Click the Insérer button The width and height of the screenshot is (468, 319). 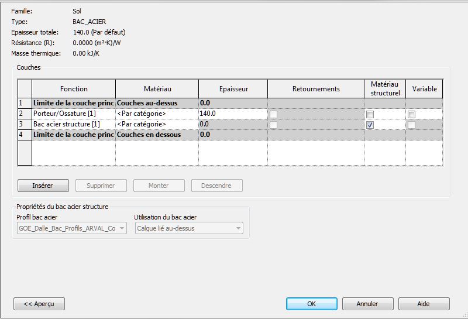point(43,186)
